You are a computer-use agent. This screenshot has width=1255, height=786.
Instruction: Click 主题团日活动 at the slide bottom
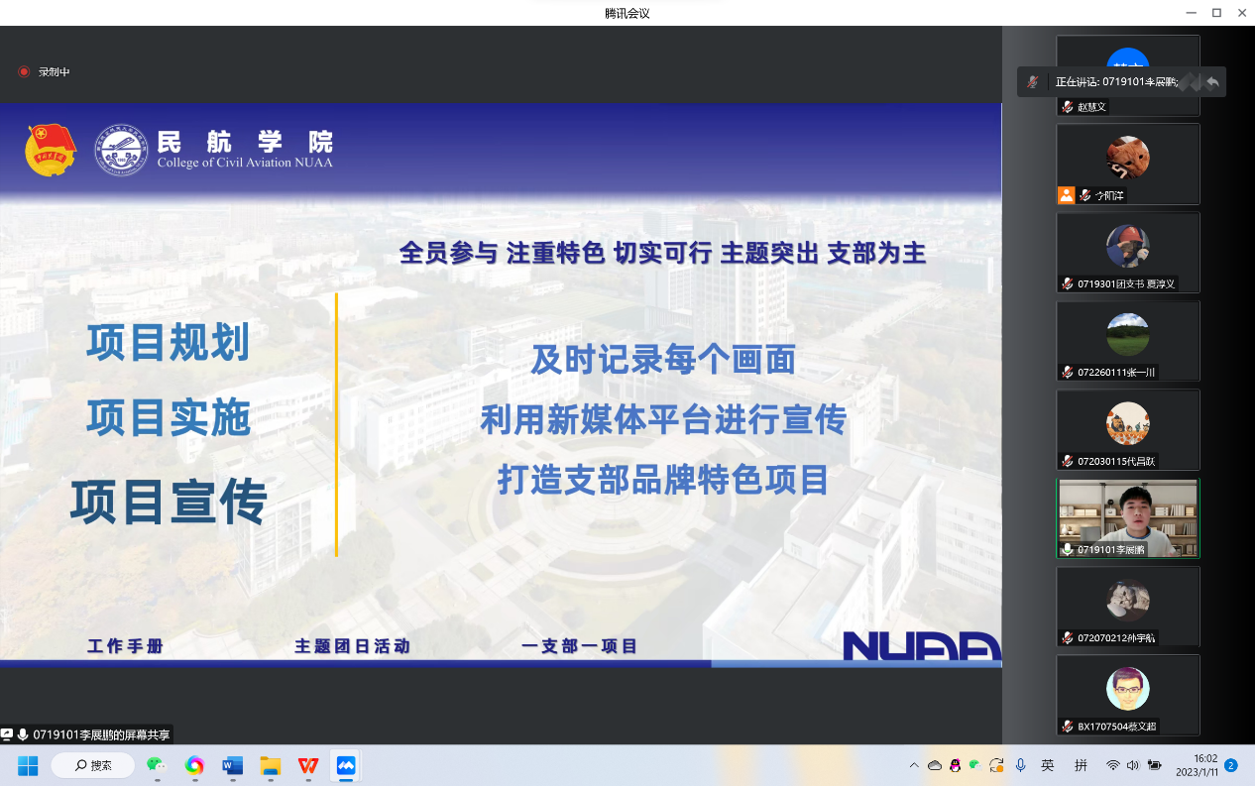[352, 646]
